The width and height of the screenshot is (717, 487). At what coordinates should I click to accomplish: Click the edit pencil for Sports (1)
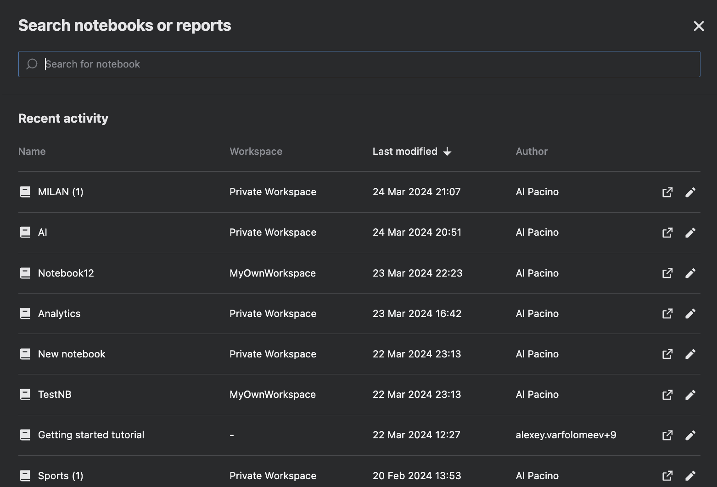click(x=691, y=476)
